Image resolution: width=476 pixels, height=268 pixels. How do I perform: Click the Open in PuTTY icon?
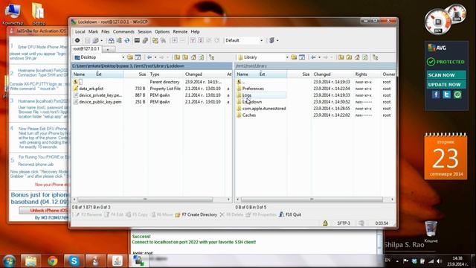[x=145, y=40]
